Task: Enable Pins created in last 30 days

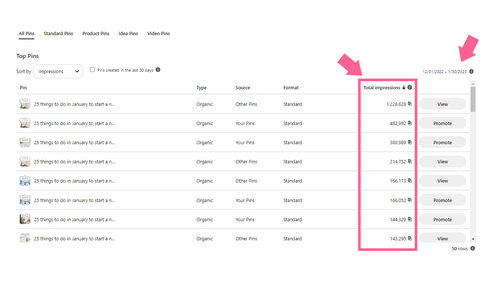Action: (92, 70)
